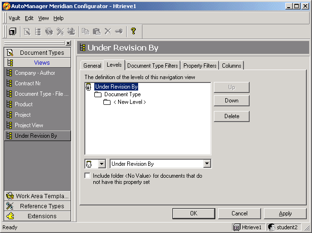Image resolution: width=312 pixels, height=233 pixels.
Task: Click the Apply button
Action: click(285, 213)
